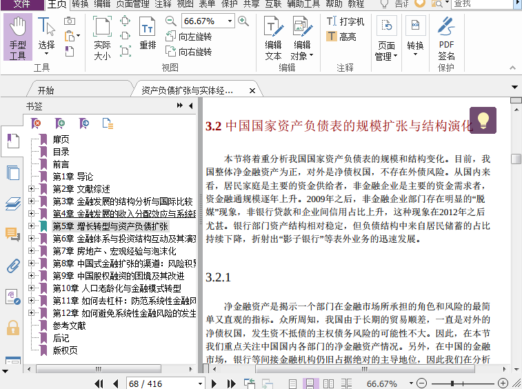Open the File (文件) menu
The height and width of the screenshot is (389, 522).
[22, 4]
